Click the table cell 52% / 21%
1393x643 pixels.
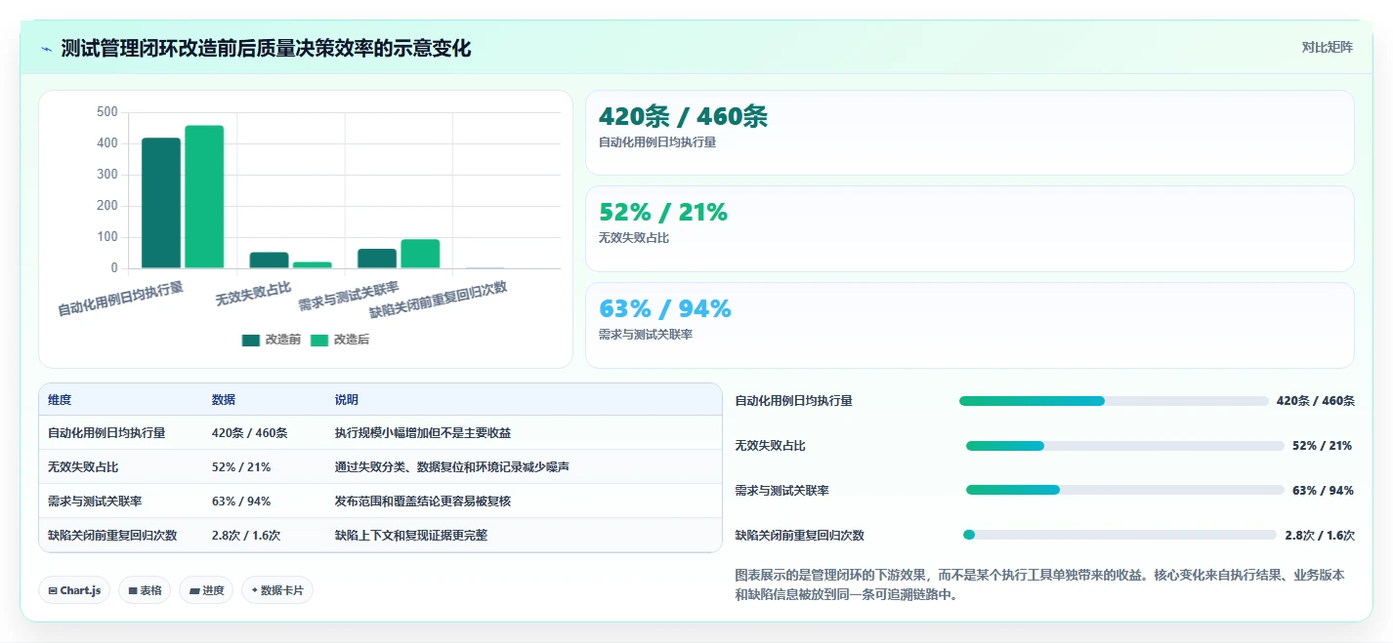coord(241,467)
